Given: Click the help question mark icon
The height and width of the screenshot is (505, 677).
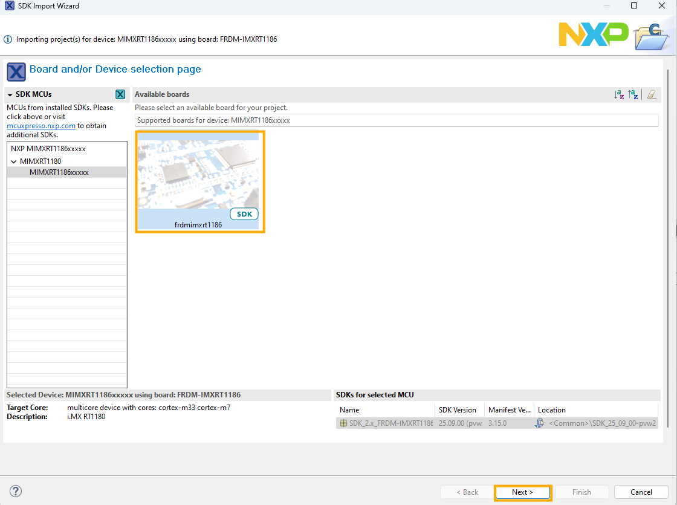Looking at the screenshot, I should coord(16,491).
